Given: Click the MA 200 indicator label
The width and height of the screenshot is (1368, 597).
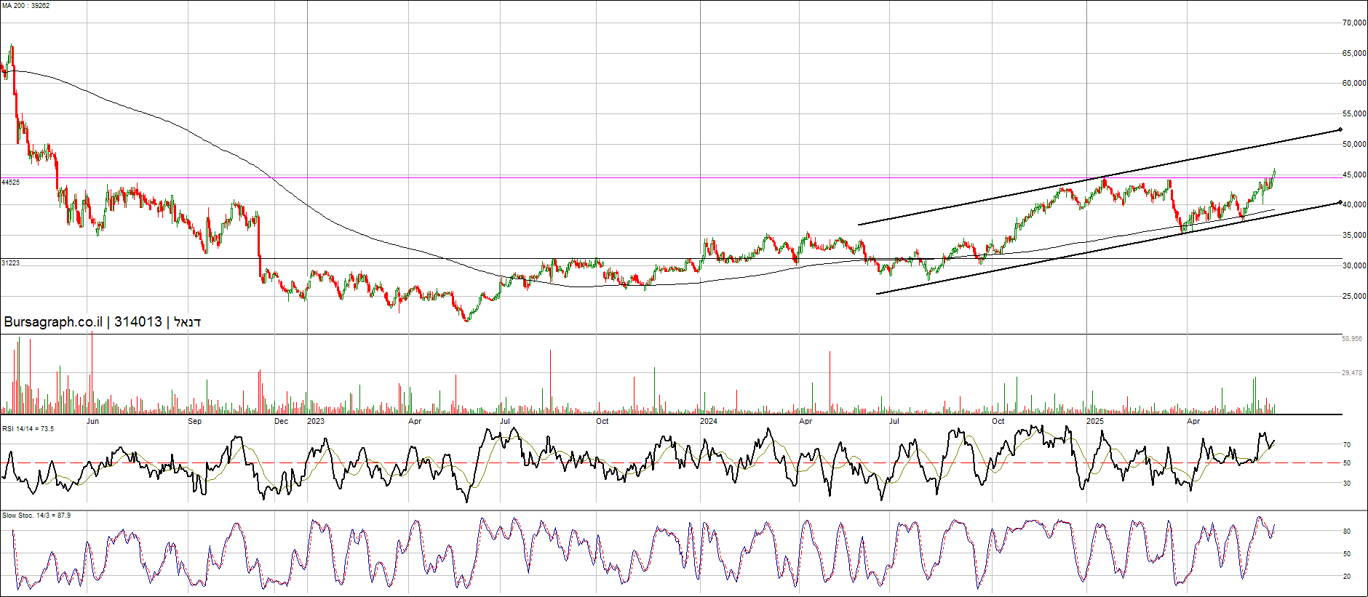Looking at the screenshot, I should 25,6.
